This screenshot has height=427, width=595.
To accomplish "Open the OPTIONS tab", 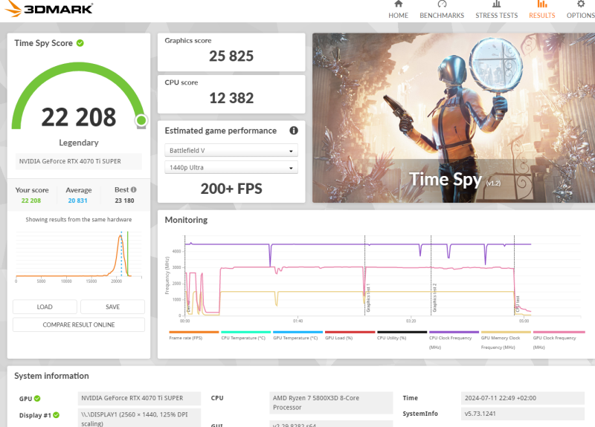I will click(581, 16).
